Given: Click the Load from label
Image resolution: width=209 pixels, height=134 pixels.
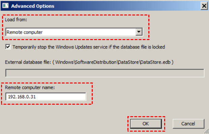Looking at the screenshot, I should 16,20.
